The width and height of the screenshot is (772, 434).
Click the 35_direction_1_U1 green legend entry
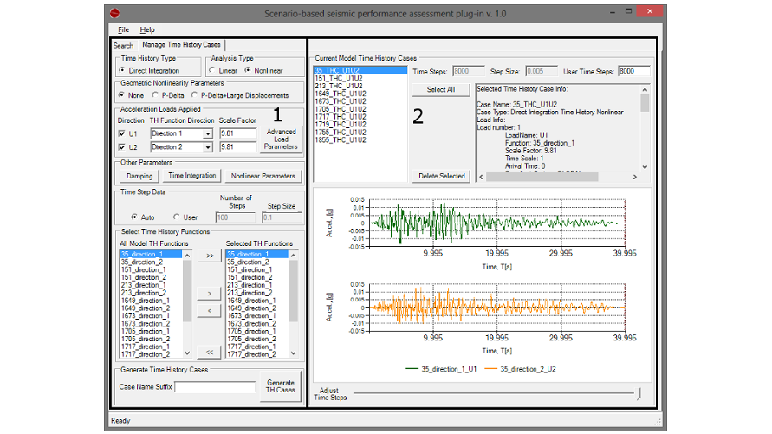pyautogui.click(x=441, y=368)
